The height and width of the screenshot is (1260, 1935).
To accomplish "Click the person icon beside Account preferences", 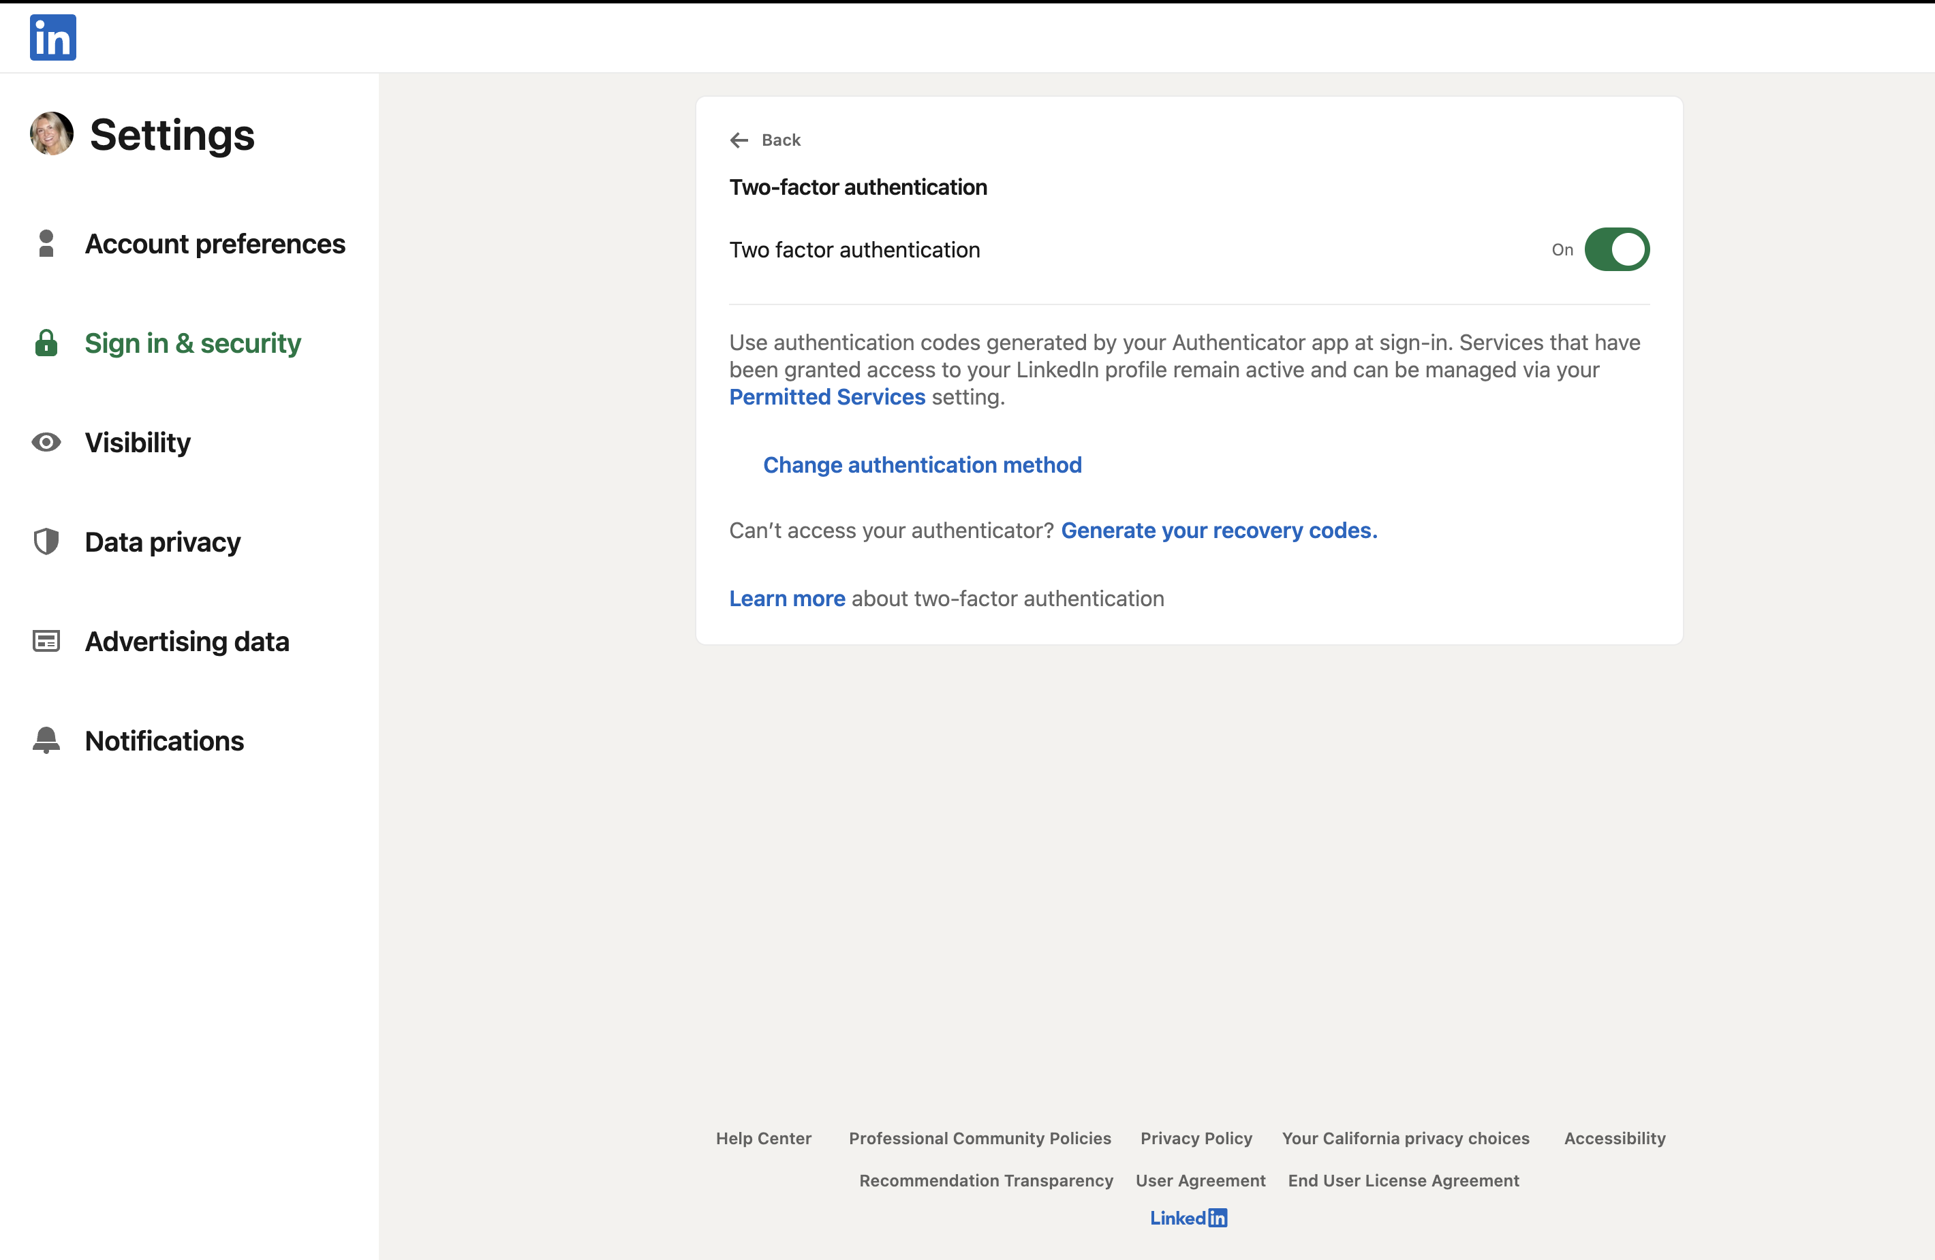I will (x=46, y=243).
